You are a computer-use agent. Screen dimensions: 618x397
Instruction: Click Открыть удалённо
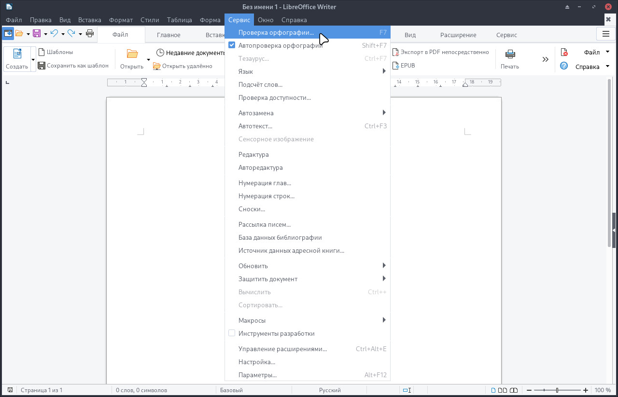[183, 66]
